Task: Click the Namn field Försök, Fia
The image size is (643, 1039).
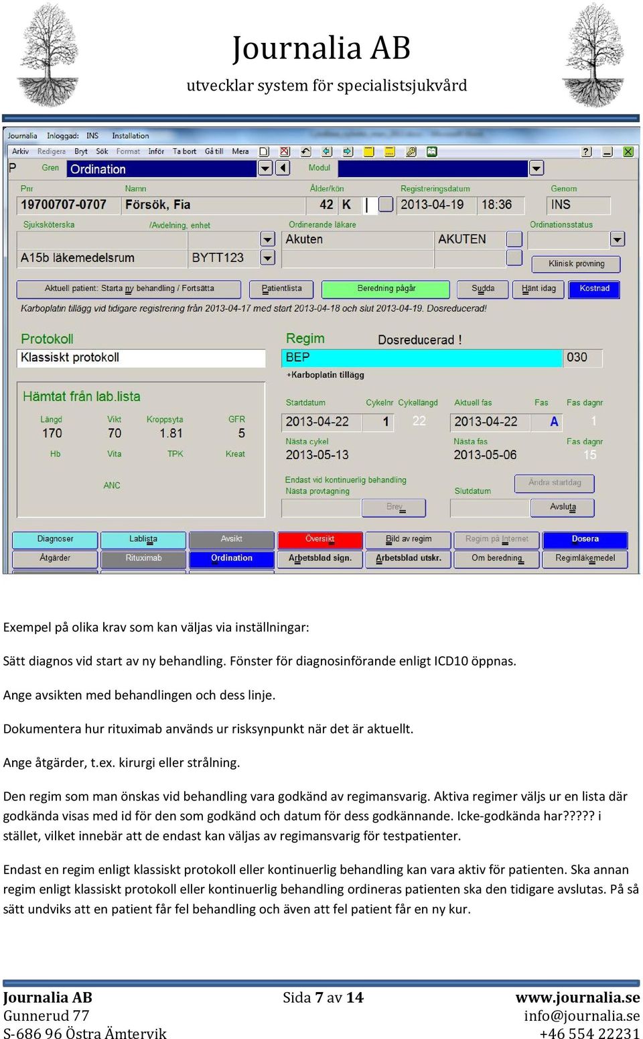Action: pos(213,205)
